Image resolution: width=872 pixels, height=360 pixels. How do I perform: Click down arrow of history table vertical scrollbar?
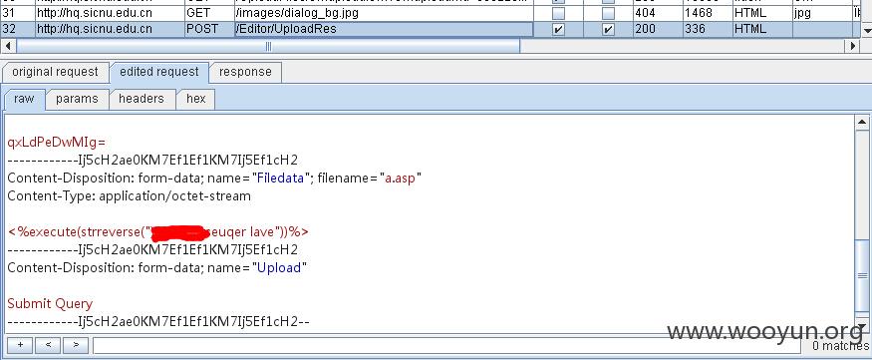(866, 31)
